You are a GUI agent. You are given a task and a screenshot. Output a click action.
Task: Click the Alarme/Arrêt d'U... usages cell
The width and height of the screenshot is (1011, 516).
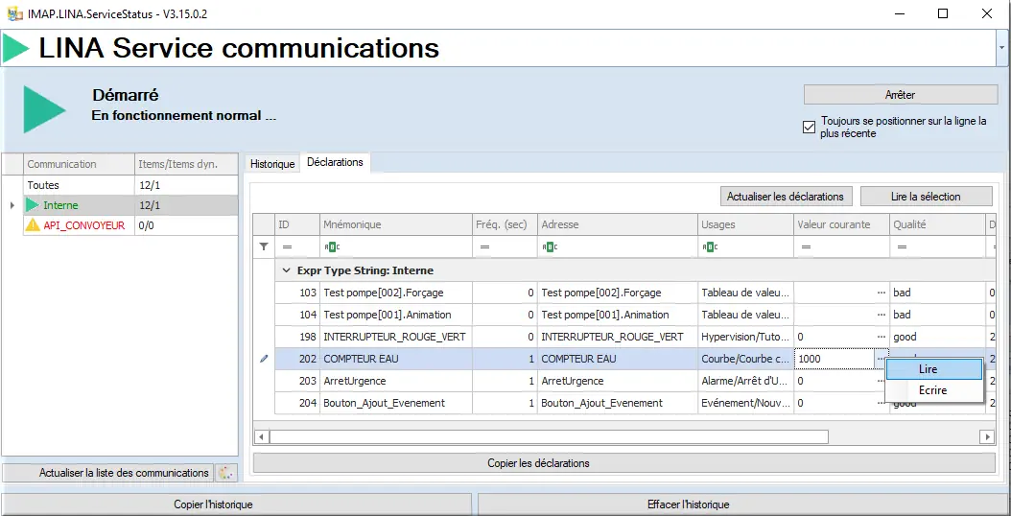[745, 381]
